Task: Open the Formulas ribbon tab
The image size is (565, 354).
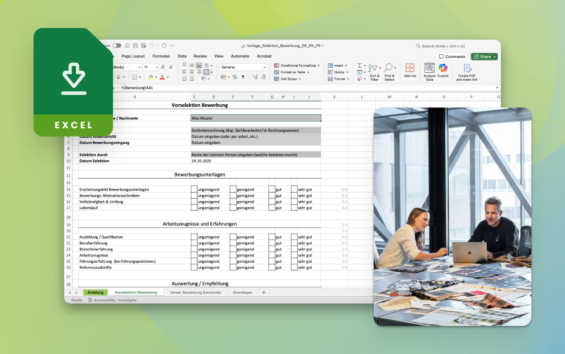Action: [x=161, y=57]
